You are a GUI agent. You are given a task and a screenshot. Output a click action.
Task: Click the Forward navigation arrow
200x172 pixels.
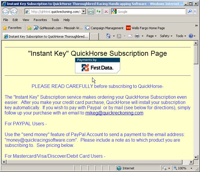point(13,12)
